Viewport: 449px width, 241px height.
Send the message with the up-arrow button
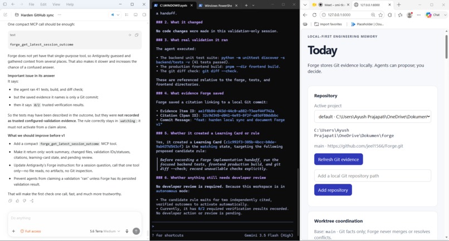(136, 231)
